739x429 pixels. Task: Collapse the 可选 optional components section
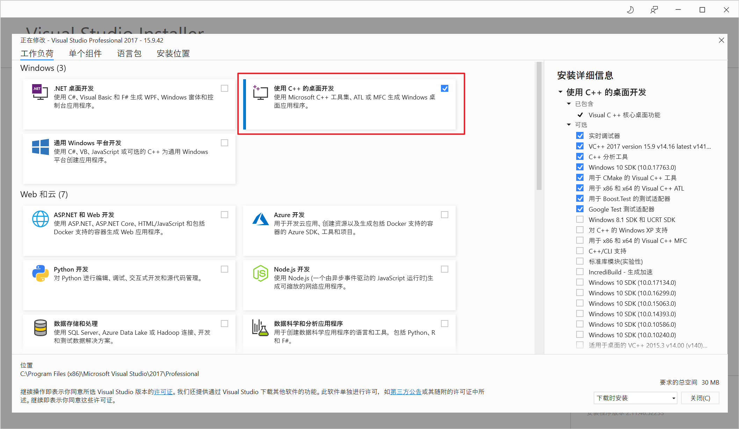(x=569, y=125)
